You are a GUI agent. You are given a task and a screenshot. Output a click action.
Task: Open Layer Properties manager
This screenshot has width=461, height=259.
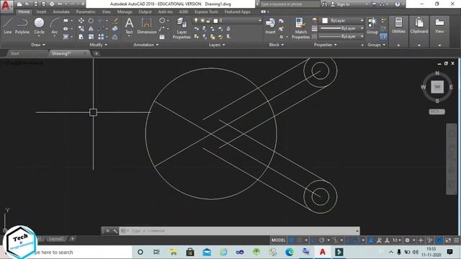(182, 28)
